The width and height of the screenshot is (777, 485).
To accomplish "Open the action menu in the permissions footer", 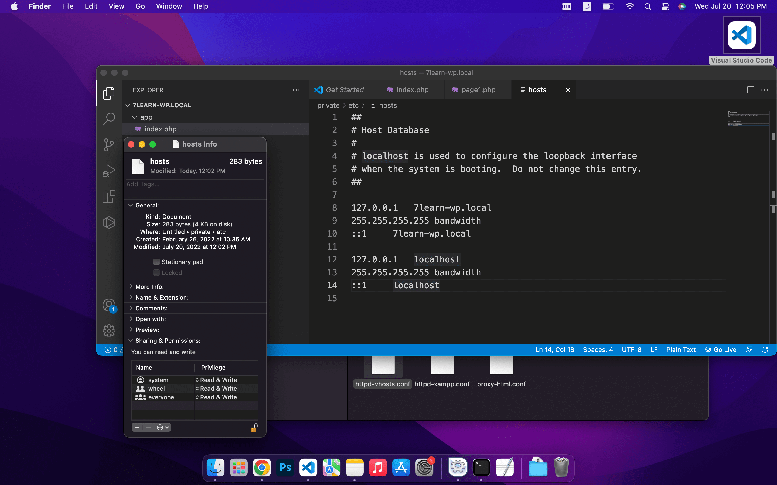I will [x=163, y=427].
